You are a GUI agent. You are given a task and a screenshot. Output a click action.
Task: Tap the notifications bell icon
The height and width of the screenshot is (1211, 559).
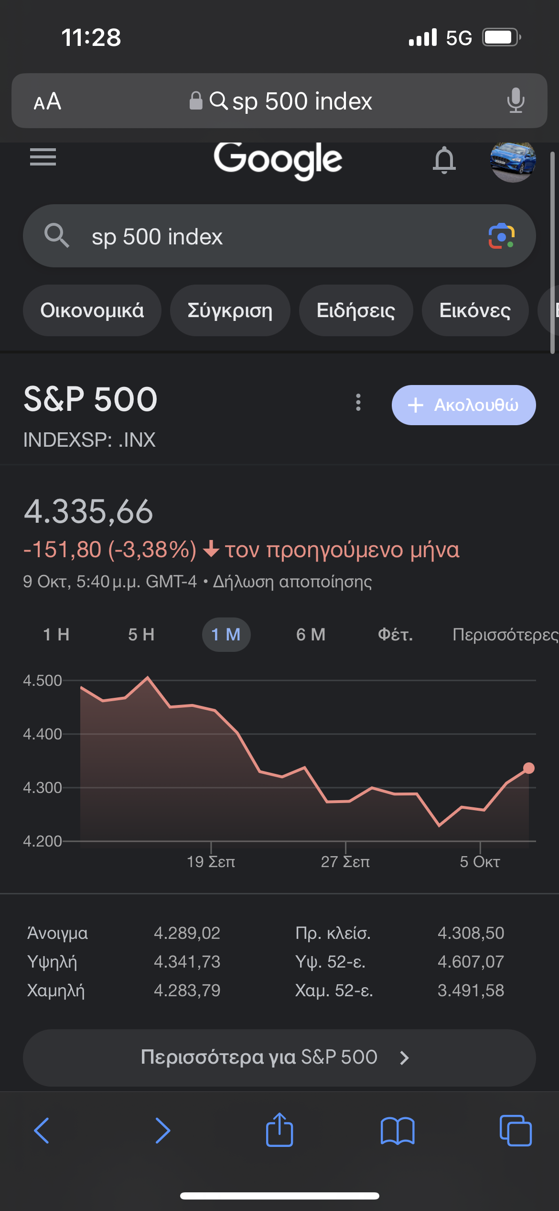click(444, 160)
